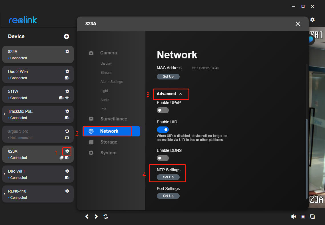Click Set Up under MAC Address

click(168, 77)
